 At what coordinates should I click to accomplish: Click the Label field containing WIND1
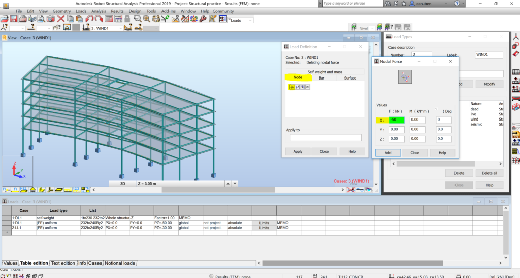(489, 55)
